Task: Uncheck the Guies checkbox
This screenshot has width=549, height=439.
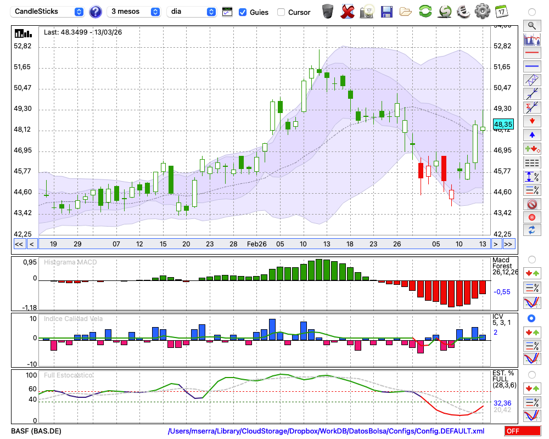Action: (243, 12)
